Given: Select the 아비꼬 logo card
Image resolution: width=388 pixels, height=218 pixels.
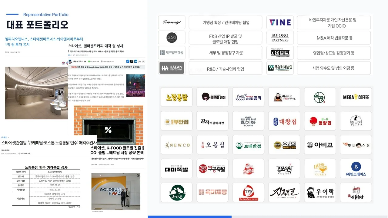Looking at the screenshot, I should click(x=320, y=145).
